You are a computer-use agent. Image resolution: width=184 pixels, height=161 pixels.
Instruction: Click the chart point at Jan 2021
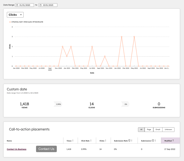point(67,56)
